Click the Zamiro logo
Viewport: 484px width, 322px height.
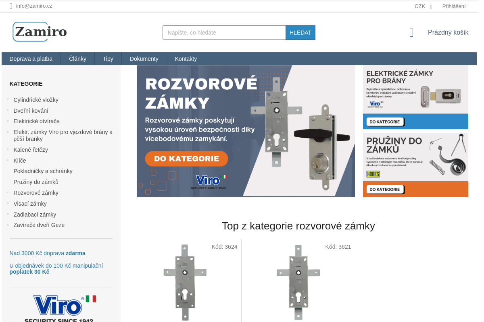[40, 32]
